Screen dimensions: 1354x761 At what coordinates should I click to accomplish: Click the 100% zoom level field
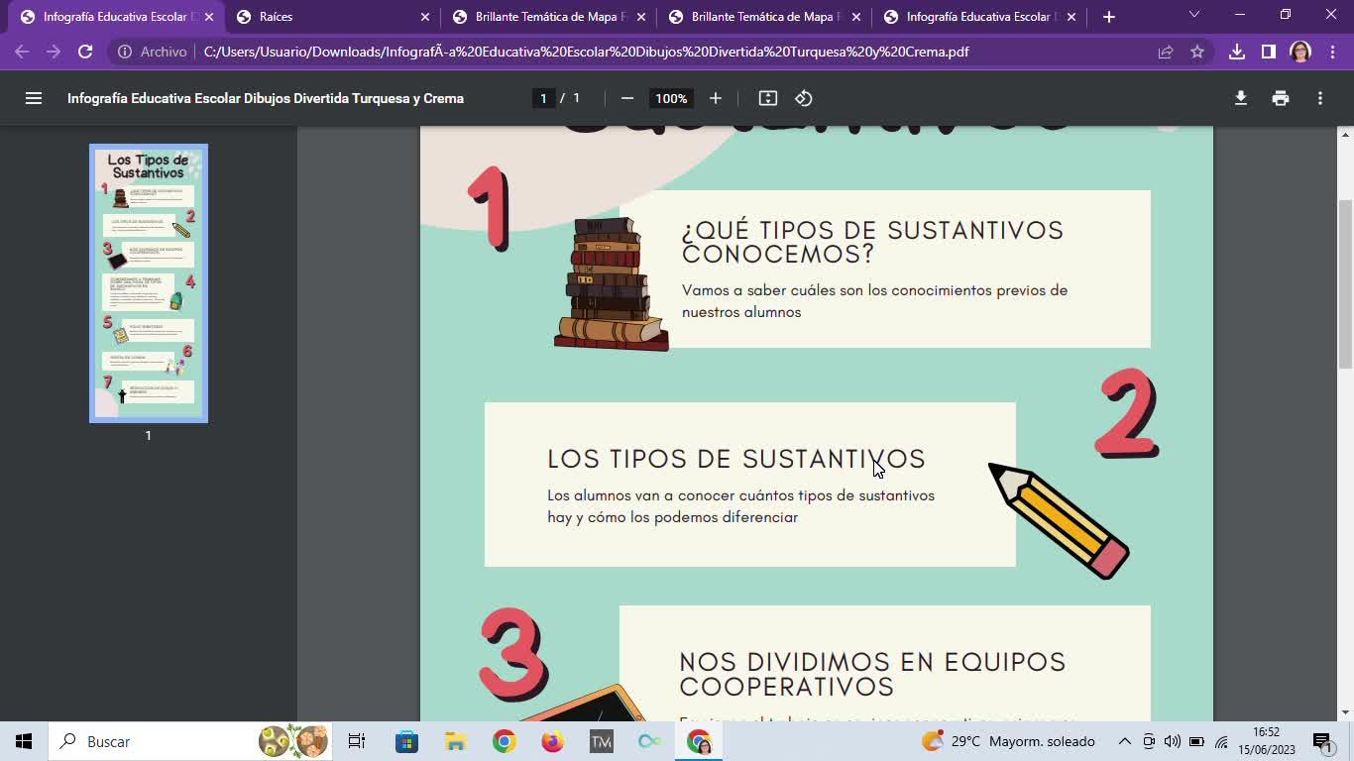(x=671, y=98)
